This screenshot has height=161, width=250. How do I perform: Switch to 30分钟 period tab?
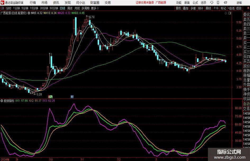44,8
